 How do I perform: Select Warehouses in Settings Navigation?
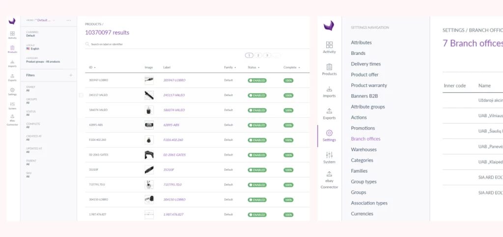point(363,150)
